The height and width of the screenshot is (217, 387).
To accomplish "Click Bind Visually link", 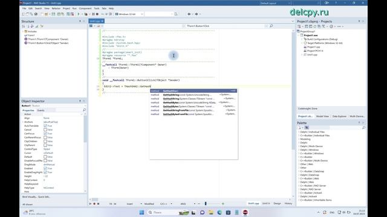I will click(30, 197).
